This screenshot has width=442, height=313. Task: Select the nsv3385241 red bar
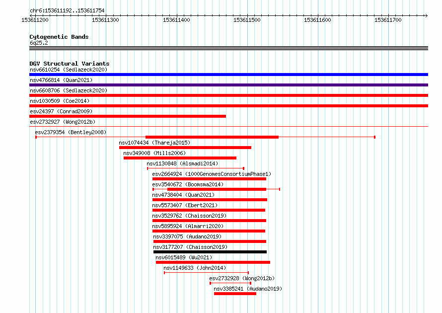[235, 294]
